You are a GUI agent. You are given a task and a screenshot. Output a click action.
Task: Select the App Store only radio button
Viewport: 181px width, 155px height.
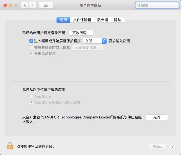coord(31,96)
